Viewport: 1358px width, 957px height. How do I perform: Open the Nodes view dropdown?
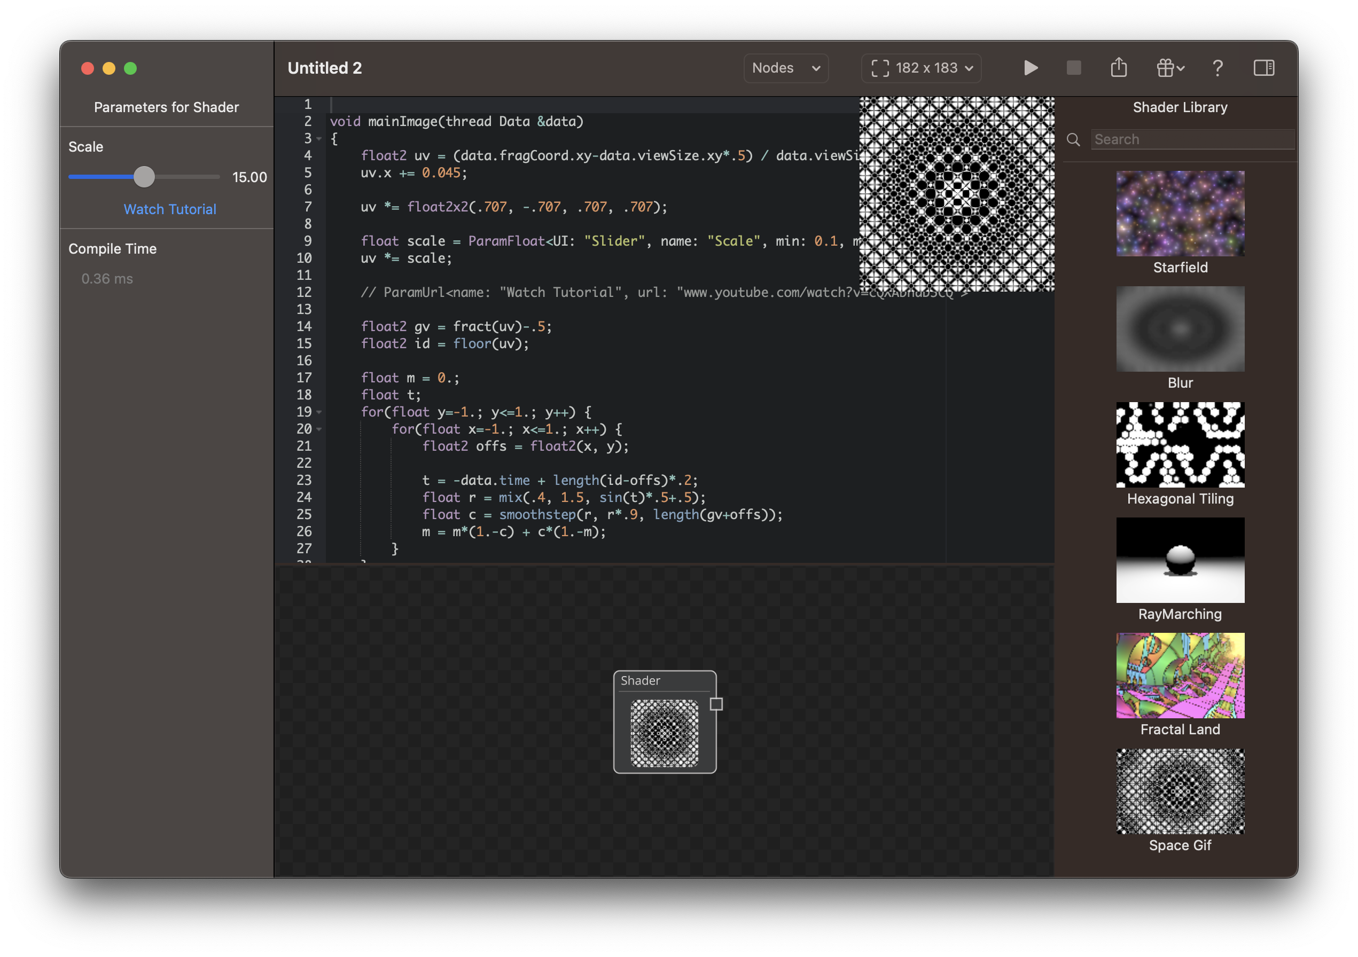pos(785,67)
